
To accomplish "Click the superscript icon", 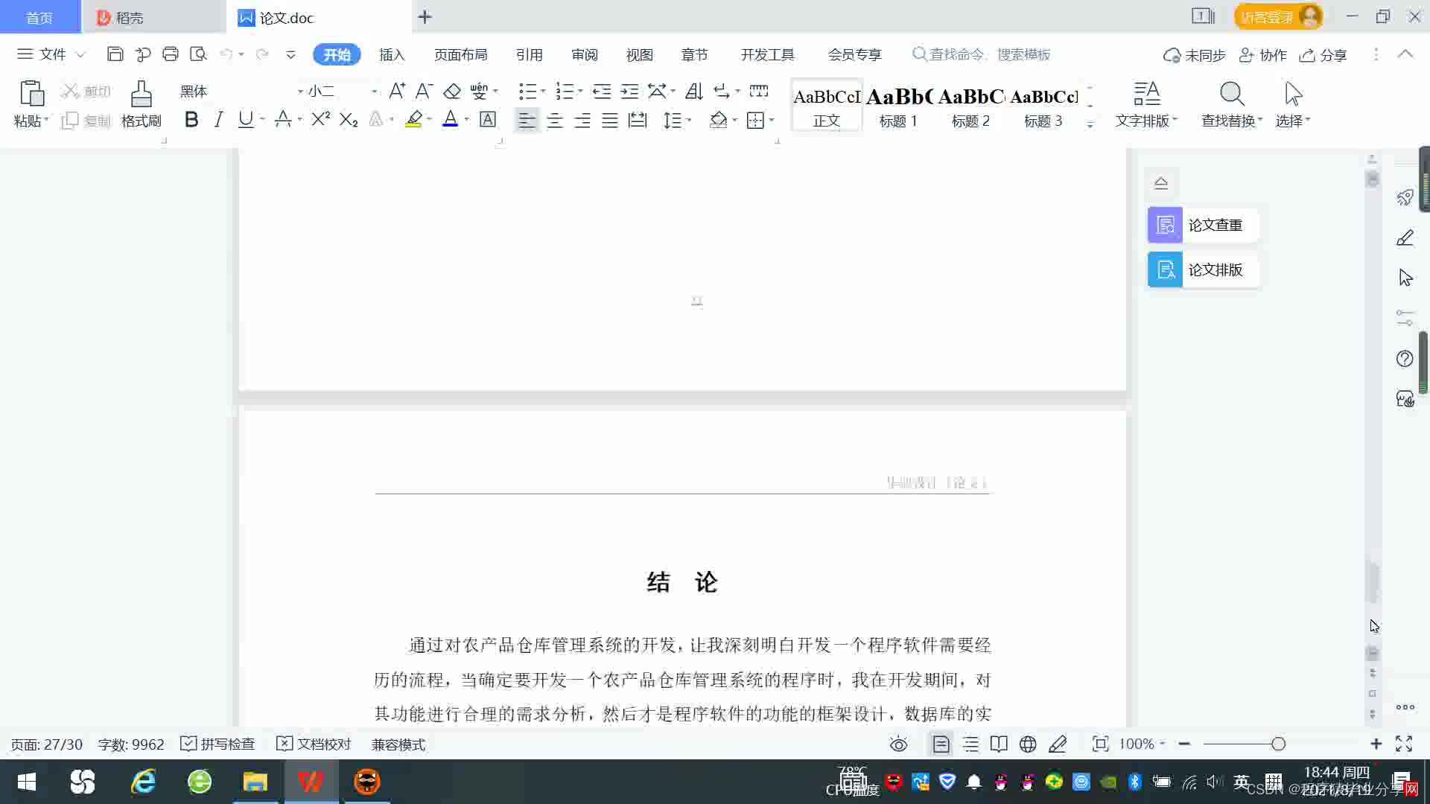I will pos(320,120).
